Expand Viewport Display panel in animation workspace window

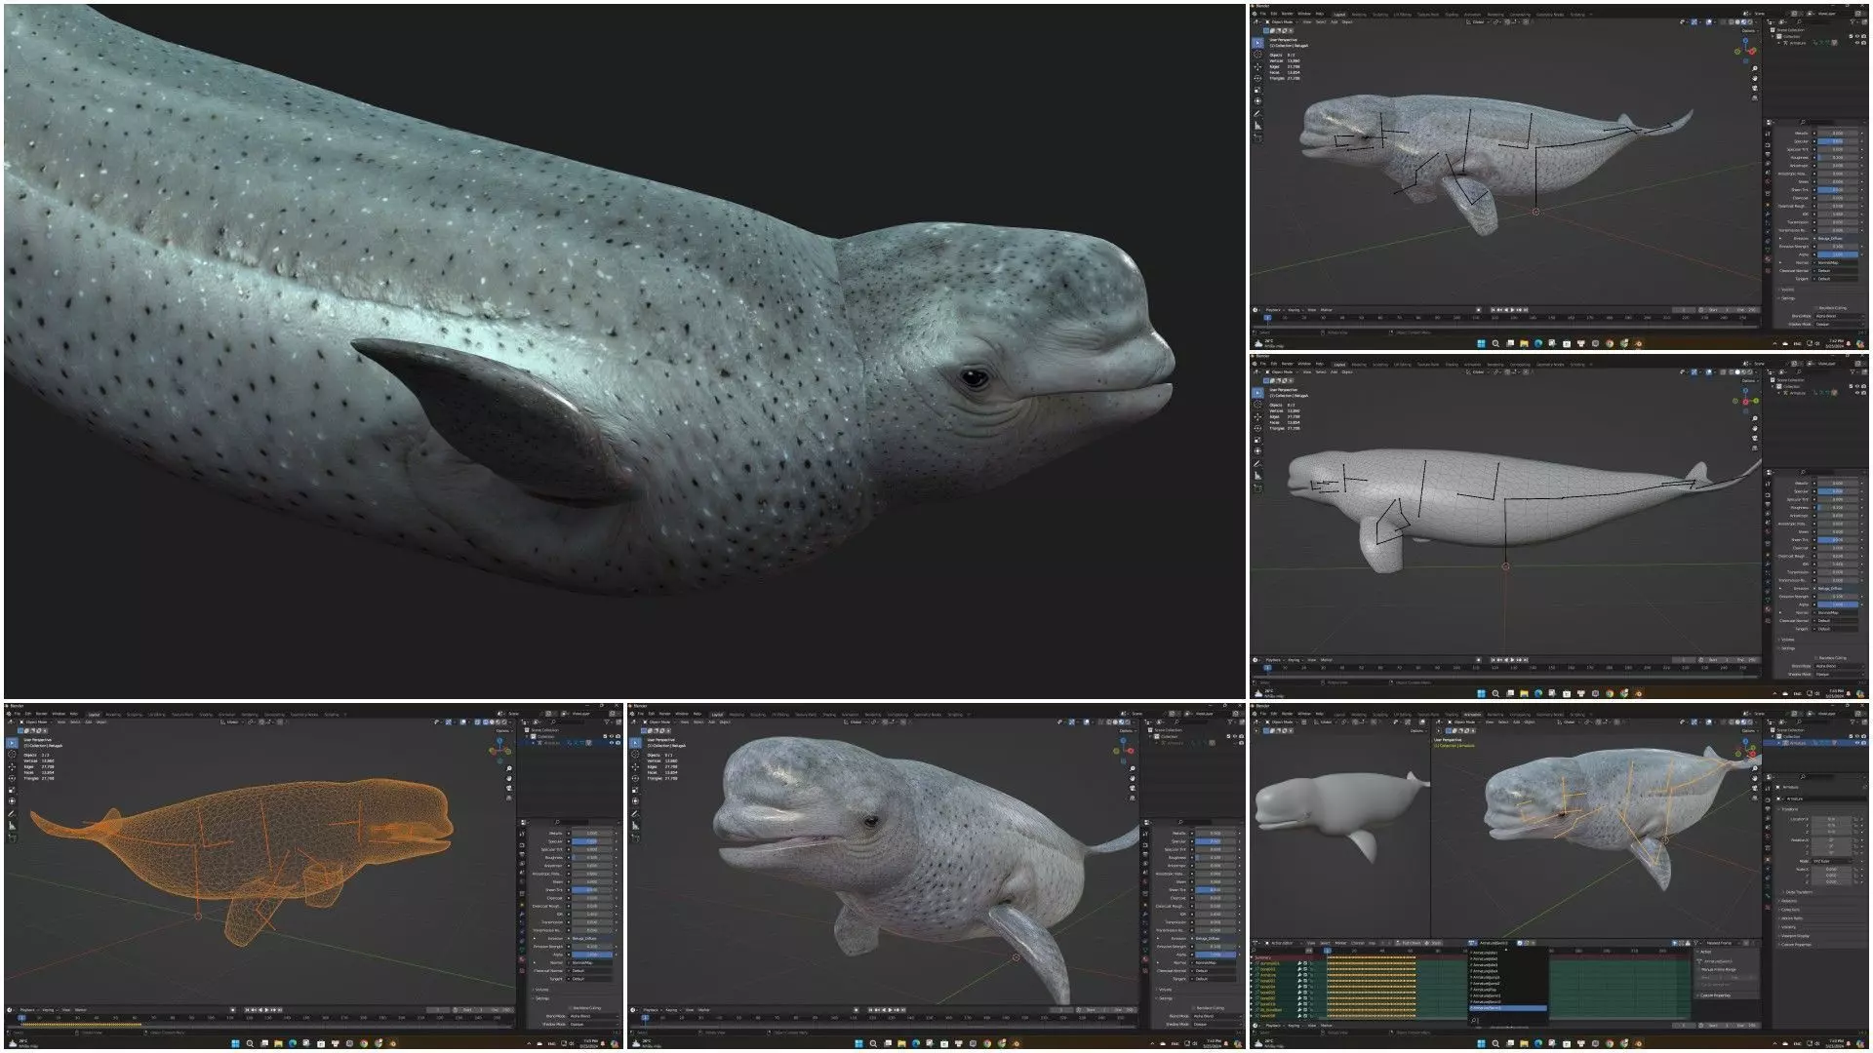1796,936
